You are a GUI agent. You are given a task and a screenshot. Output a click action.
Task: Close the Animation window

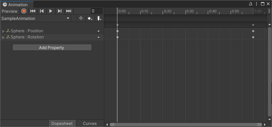[x=268, y=4]
